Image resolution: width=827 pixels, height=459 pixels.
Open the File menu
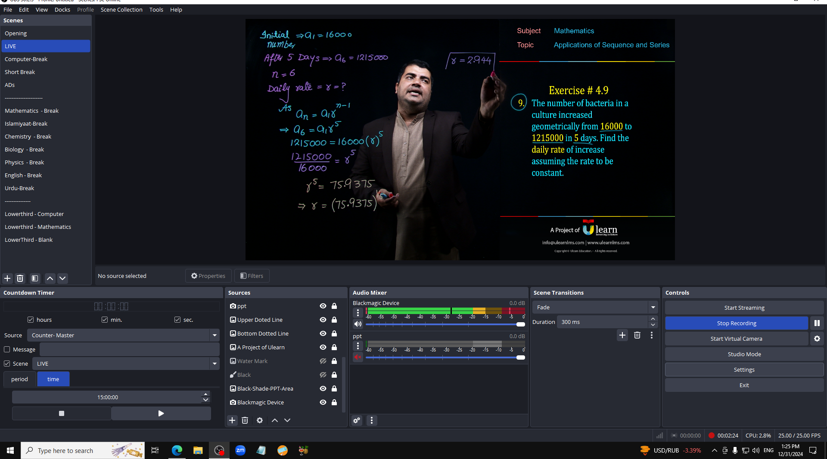click(8, 9)
